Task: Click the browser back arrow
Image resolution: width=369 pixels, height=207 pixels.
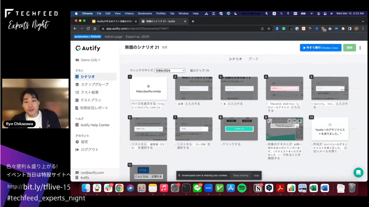Action: point(75,28)
